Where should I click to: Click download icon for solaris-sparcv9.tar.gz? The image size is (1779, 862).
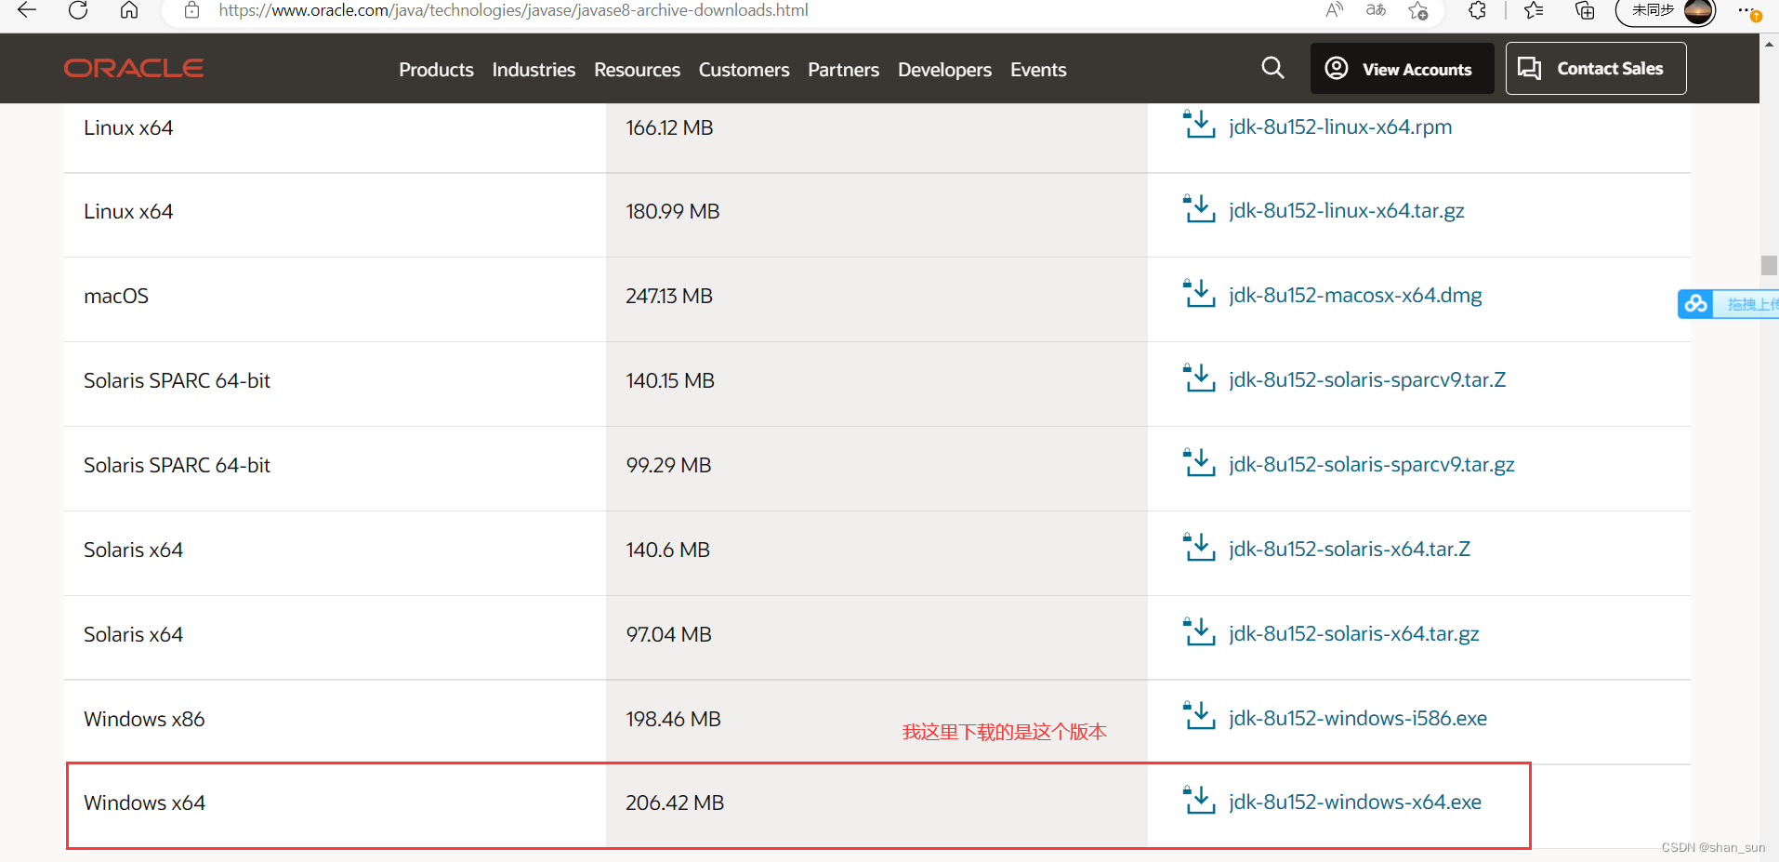[1199, 462]
